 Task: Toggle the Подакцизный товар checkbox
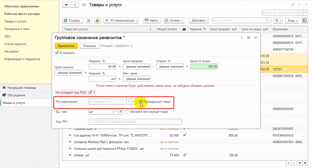click(140, 101)
